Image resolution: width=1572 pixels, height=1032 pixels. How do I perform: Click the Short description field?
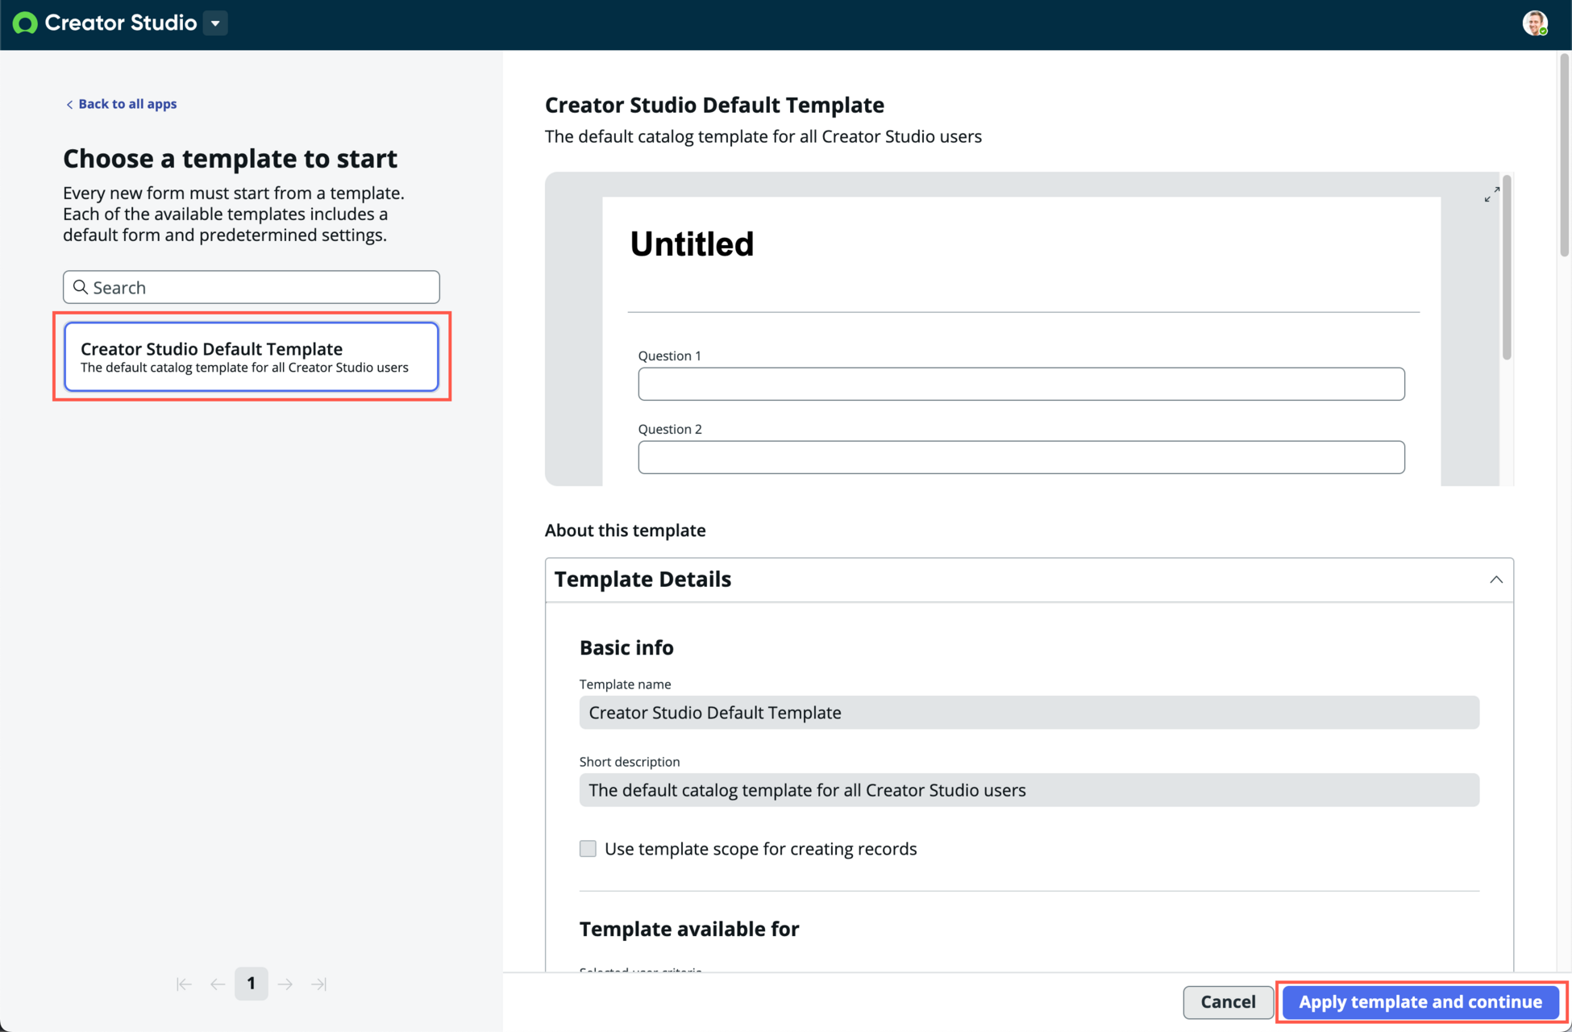coord(1029,790)
